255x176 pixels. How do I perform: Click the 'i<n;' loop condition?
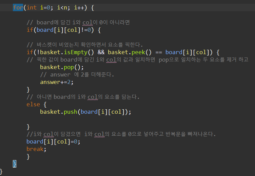point(64,8)
